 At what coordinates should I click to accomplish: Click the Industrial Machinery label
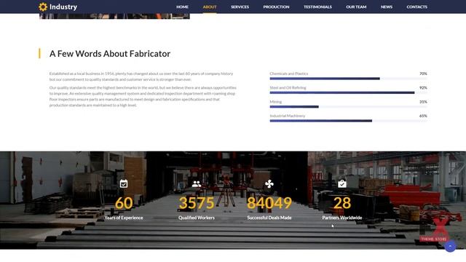(x=287, y=116)
